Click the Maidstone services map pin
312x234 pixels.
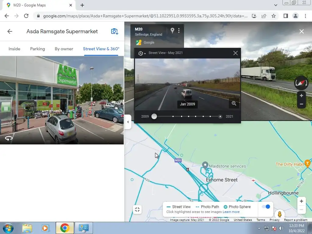[x=205, y=165]
